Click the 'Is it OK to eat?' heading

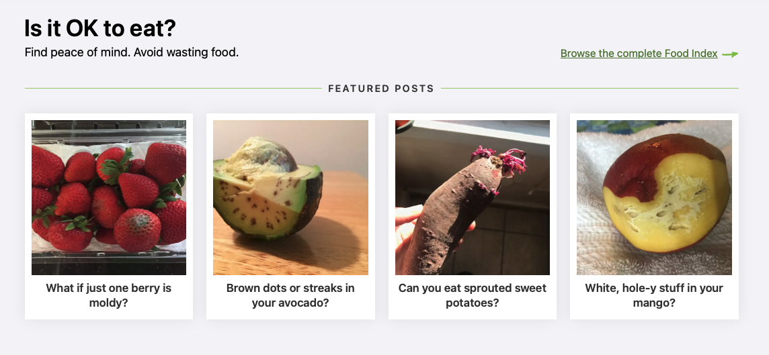tap(100, 28)
